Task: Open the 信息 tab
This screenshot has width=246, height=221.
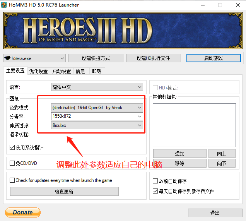Action: [x=80, y=71]
